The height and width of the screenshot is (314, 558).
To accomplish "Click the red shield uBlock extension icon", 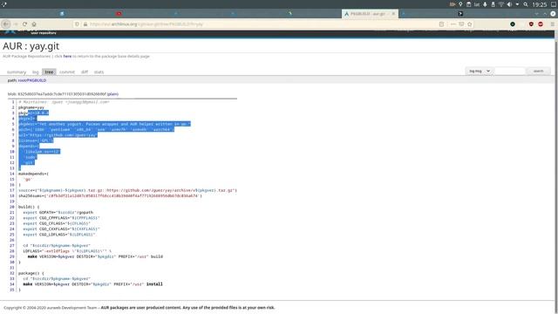I will click(x=531, y=24).
